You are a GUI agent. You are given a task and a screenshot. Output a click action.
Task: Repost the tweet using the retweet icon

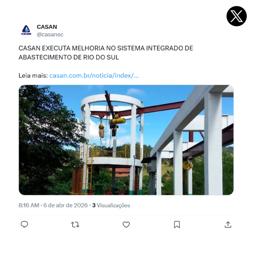[75, 224]
